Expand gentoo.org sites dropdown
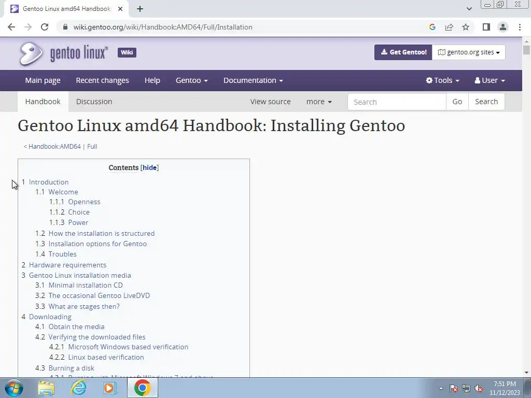The image size is (531, 398). tap(469, 52)
